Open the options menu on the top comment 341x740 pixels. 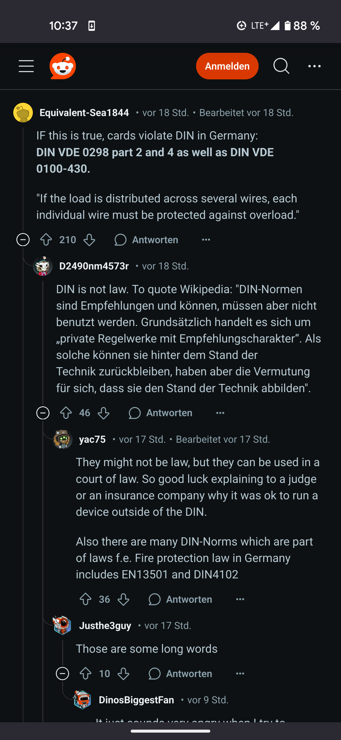(x=206, y=240)
